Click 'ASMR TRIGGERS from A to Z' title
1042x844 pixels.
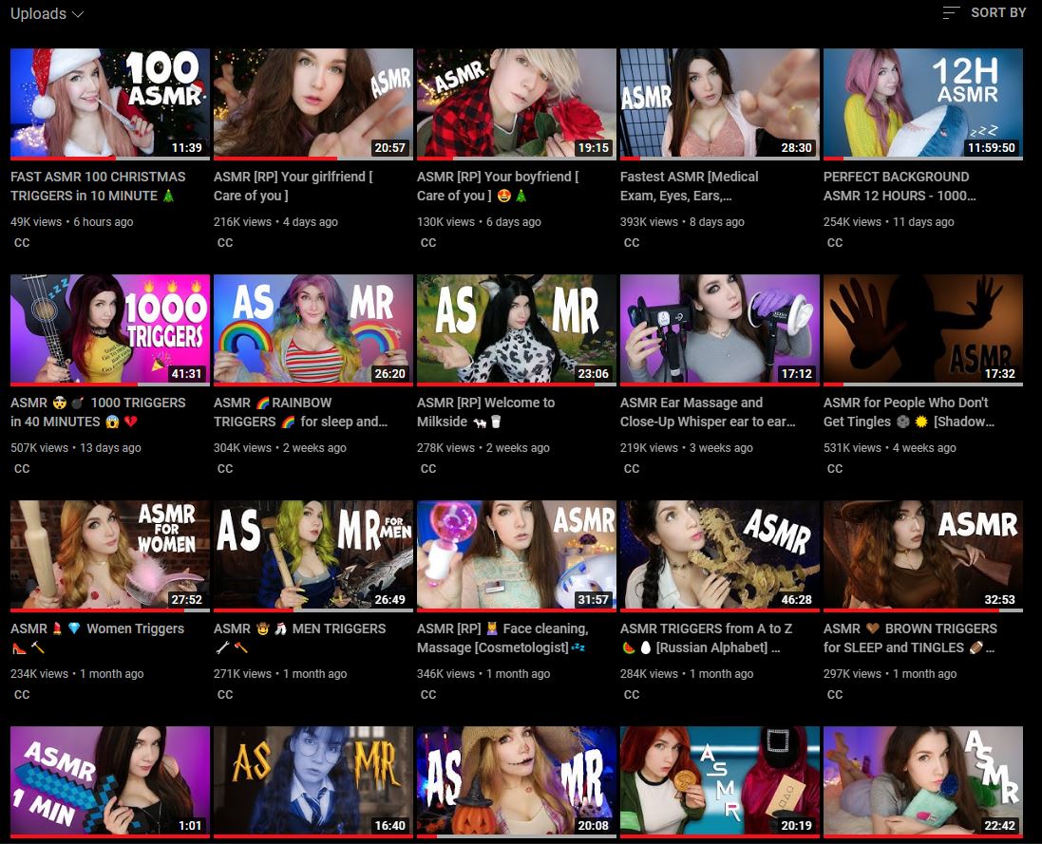point(707,637)
